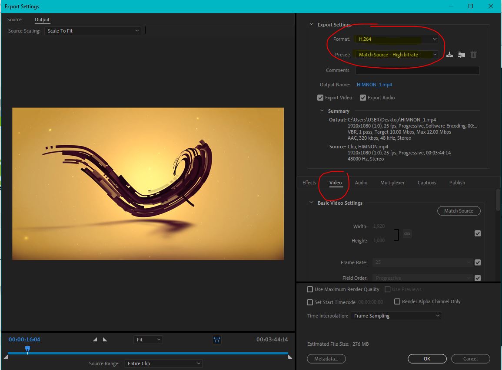This screenshot has width=502, height=370.
Task: Open the Preset dropdown
Action: click(396, 55)
